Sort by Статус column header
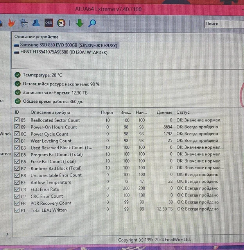The height and width of the screenshot is (250, 244). [x=183, y=112]
